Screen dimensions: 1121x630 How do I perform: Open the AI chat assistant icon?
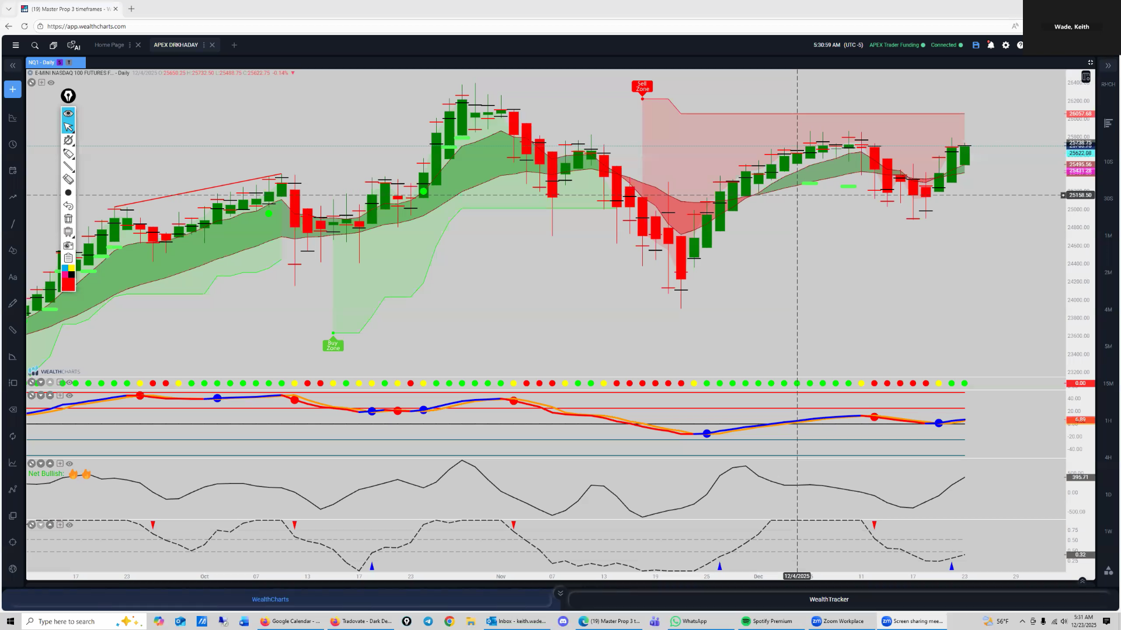(x=74, y=45)
